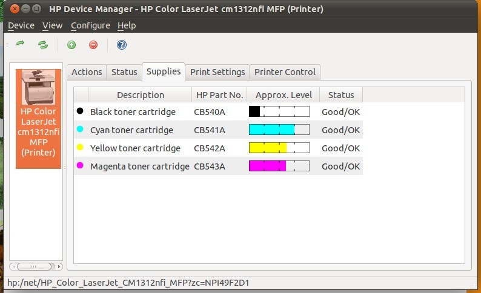The width and height of the screenshot is (481, 293).
Task: Click the magenta toner color dot
Action: (x=80, y=165)
